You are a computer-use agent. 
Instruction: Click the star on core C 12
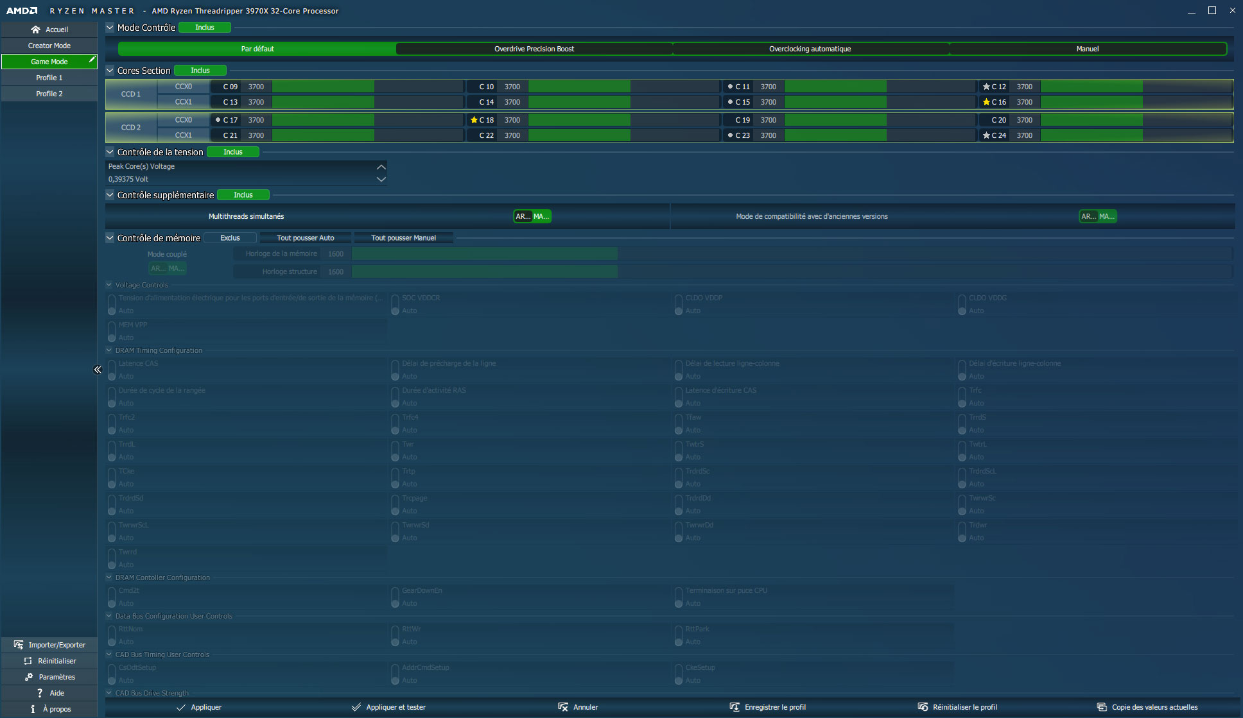click(x=986, y=87)
